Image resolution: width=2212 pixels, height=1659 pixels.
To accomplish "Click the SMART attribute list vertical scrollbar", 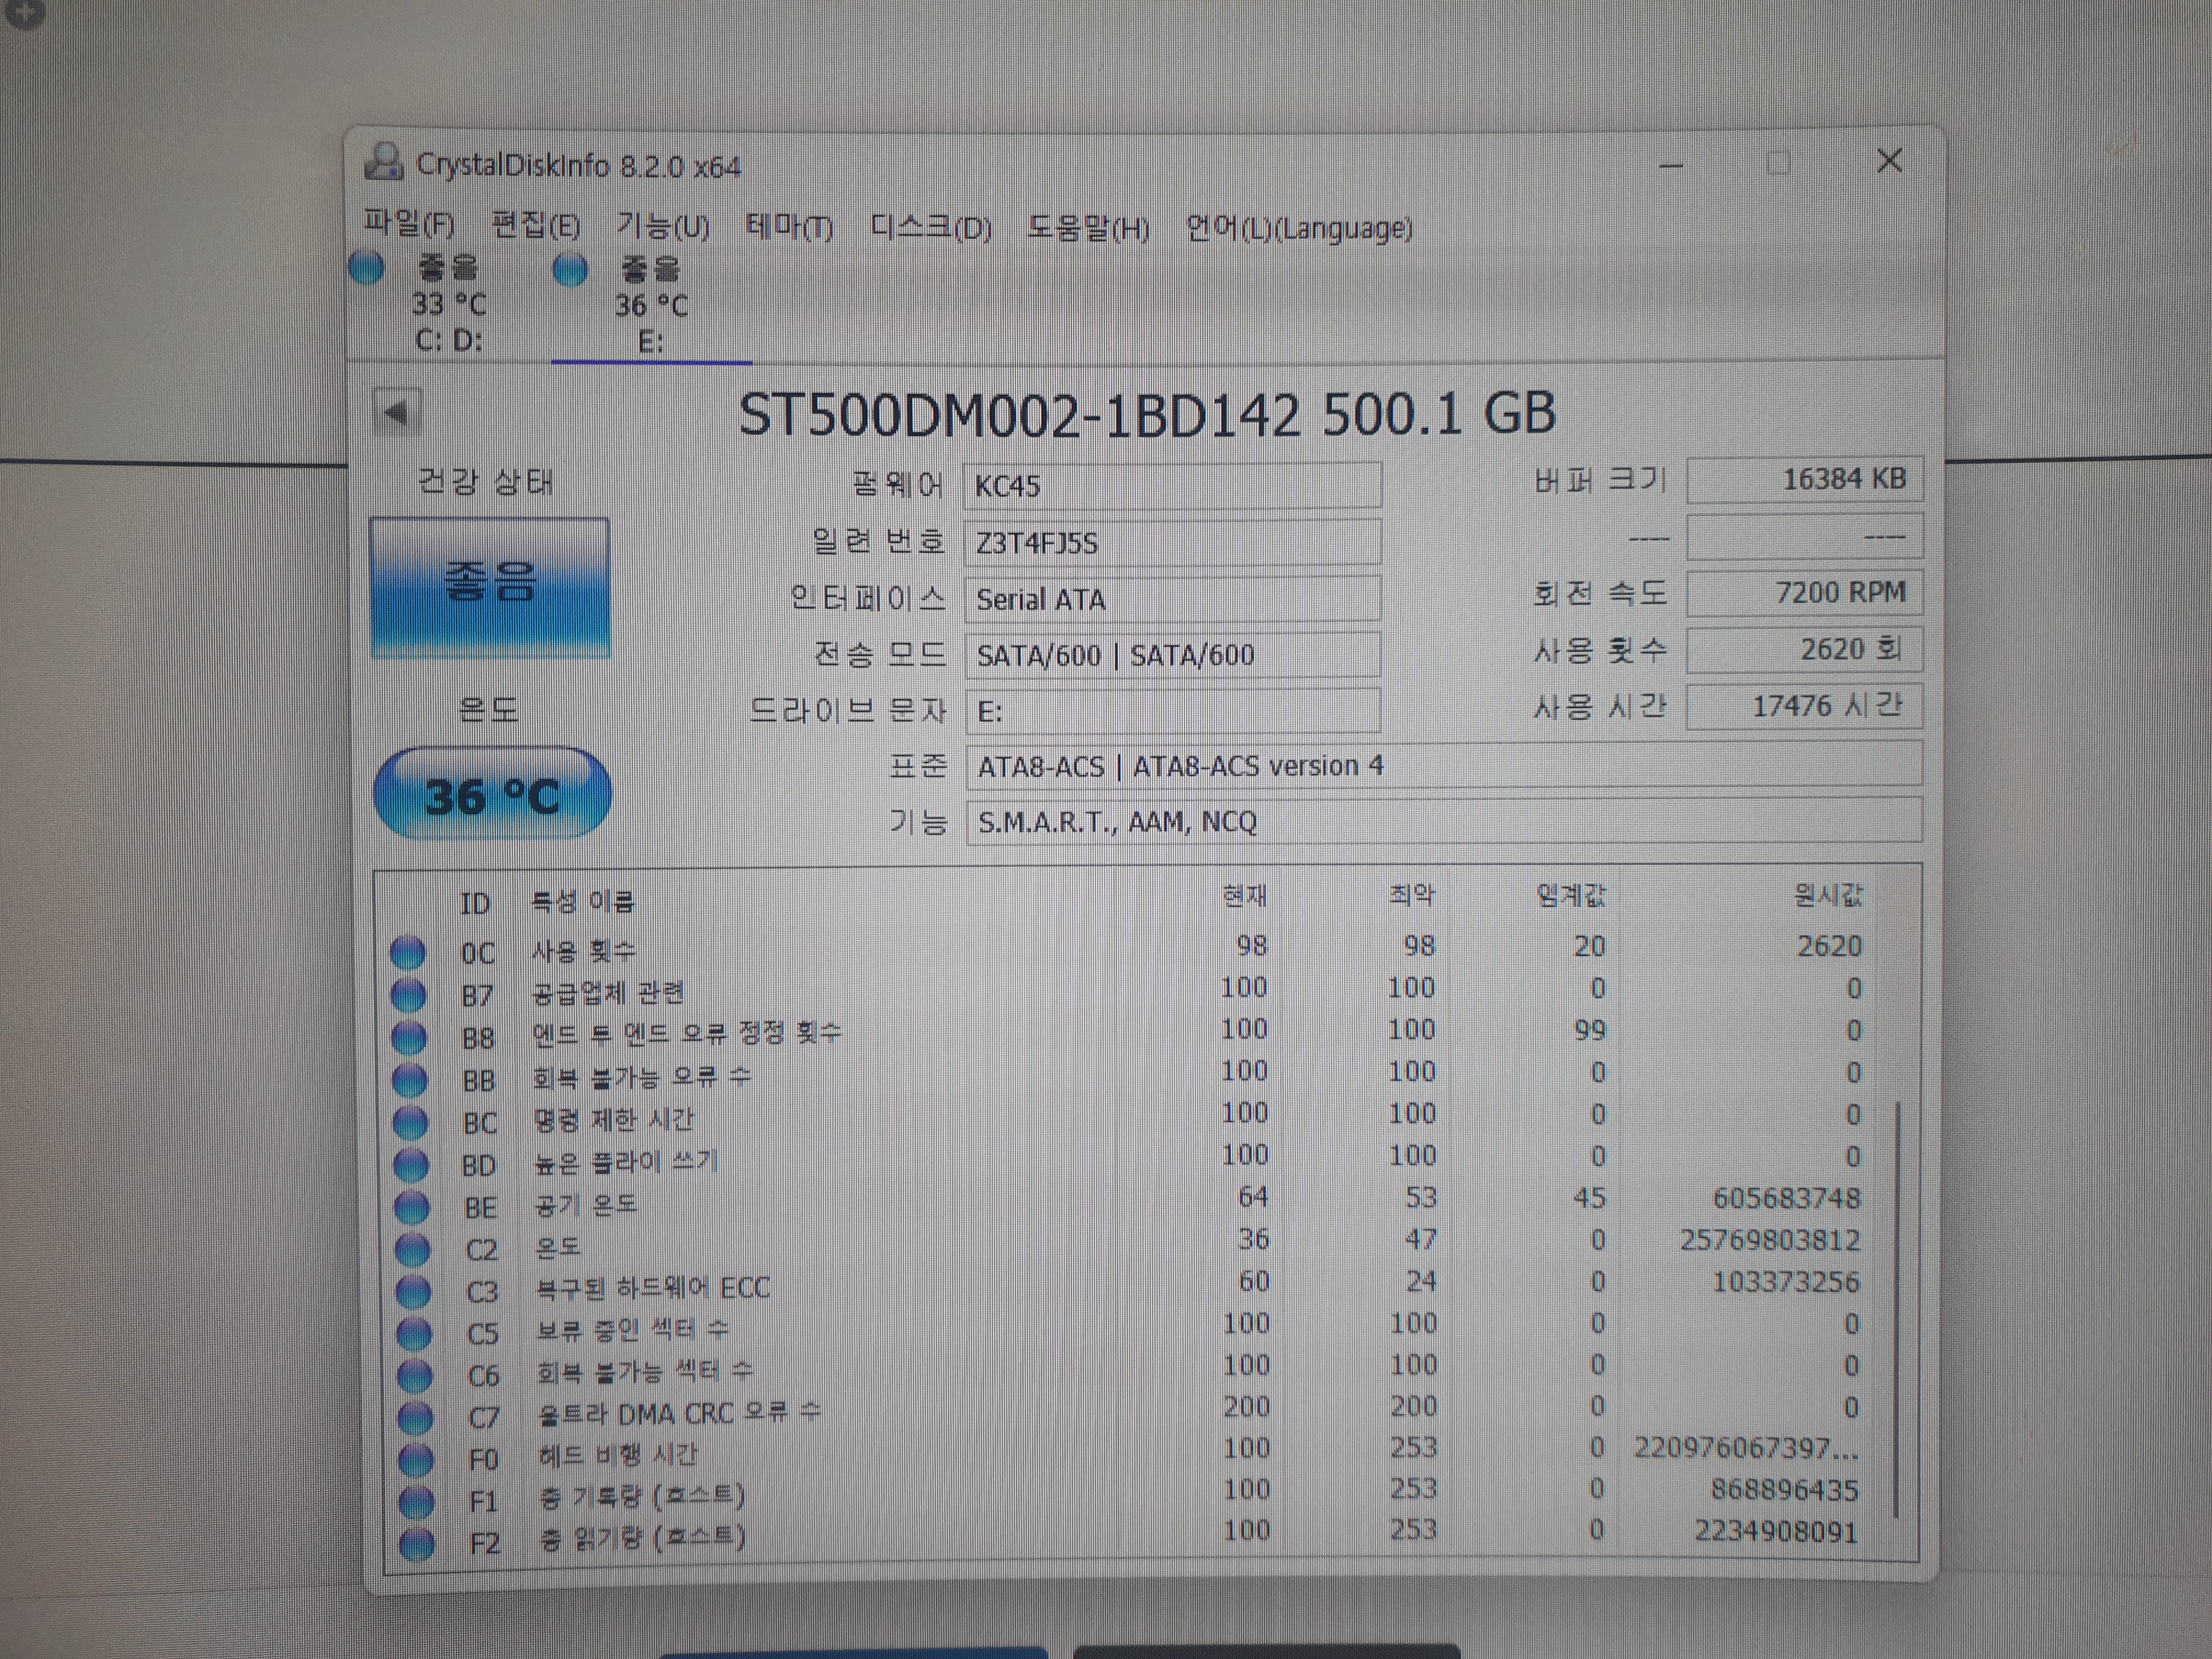I will coord(1897,1310).
